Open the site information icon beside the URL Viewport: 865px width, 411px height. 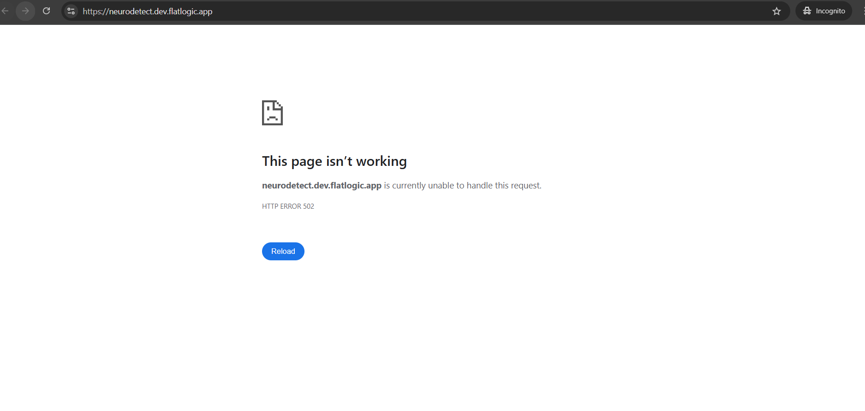pos(71,11)
